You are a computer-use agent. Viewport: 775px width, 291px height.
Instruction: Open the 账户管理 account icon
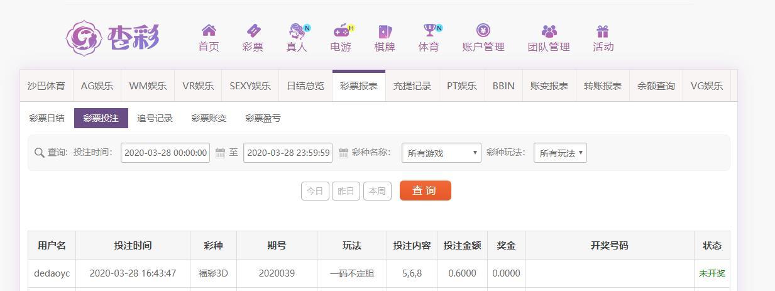point(483,30)
